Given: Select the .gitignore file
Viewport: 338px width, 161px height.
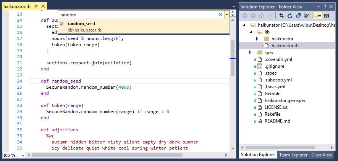Looking at the screenshot, I should coord(274,66).
